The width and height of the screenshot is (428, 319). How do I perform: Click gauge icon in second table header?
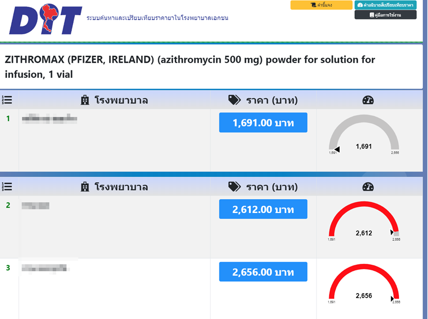pos(368,187)
